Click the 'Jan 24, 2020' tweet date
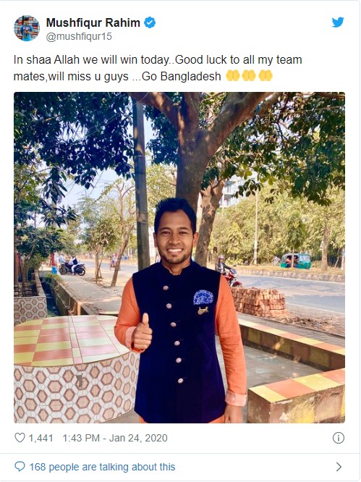 point(138,438)
